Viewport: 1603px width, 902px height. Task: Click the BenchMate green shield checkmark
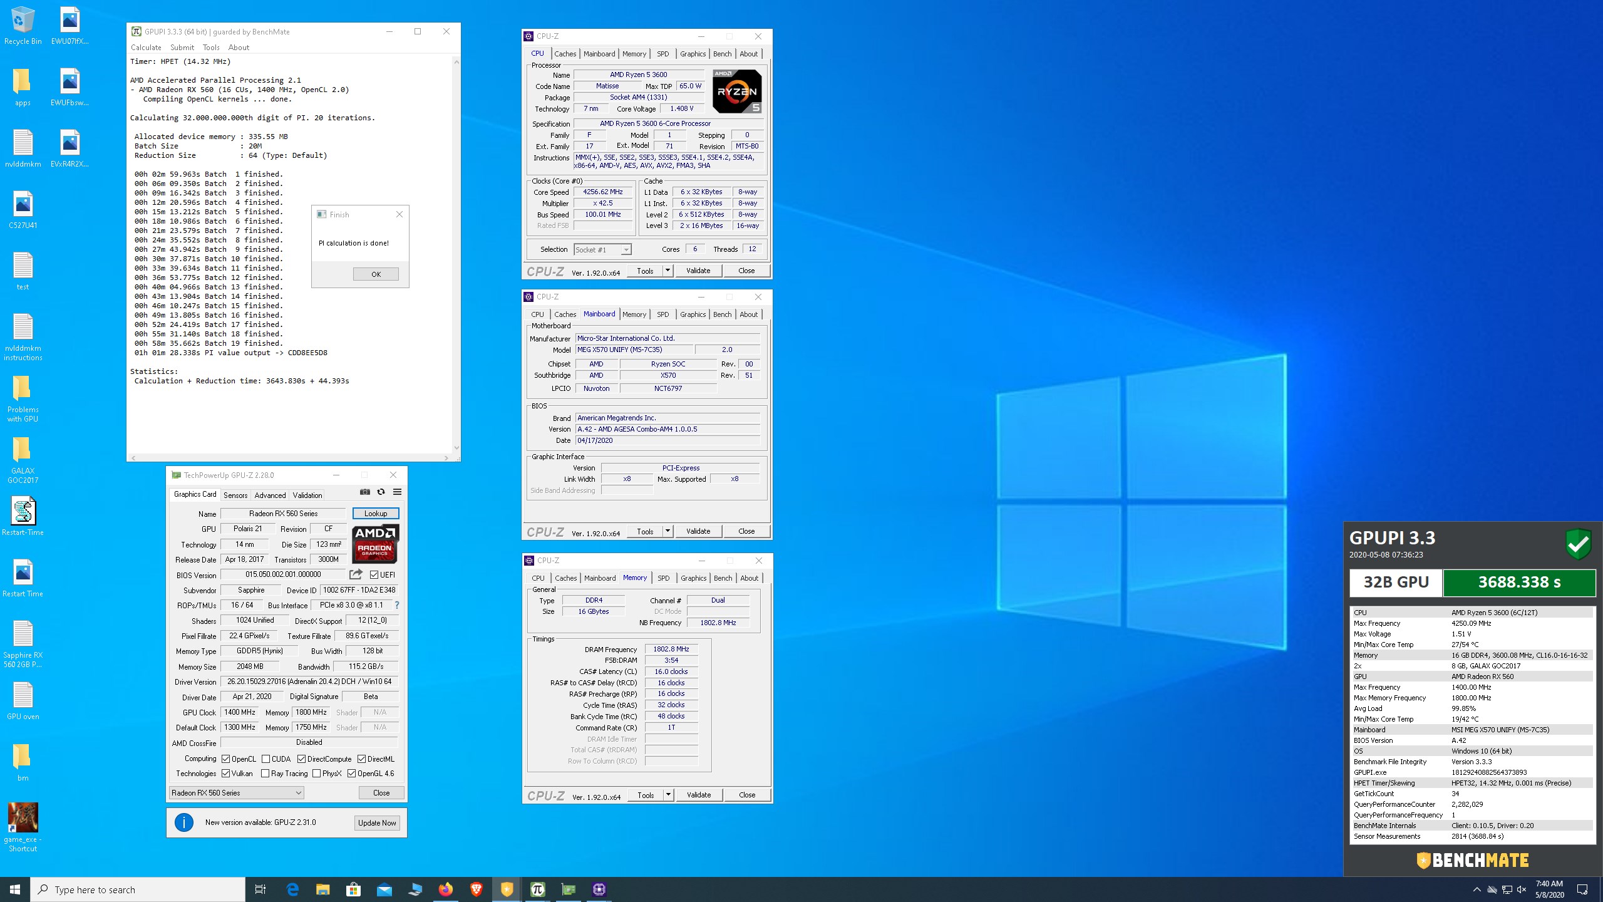tap(1579, 544)
